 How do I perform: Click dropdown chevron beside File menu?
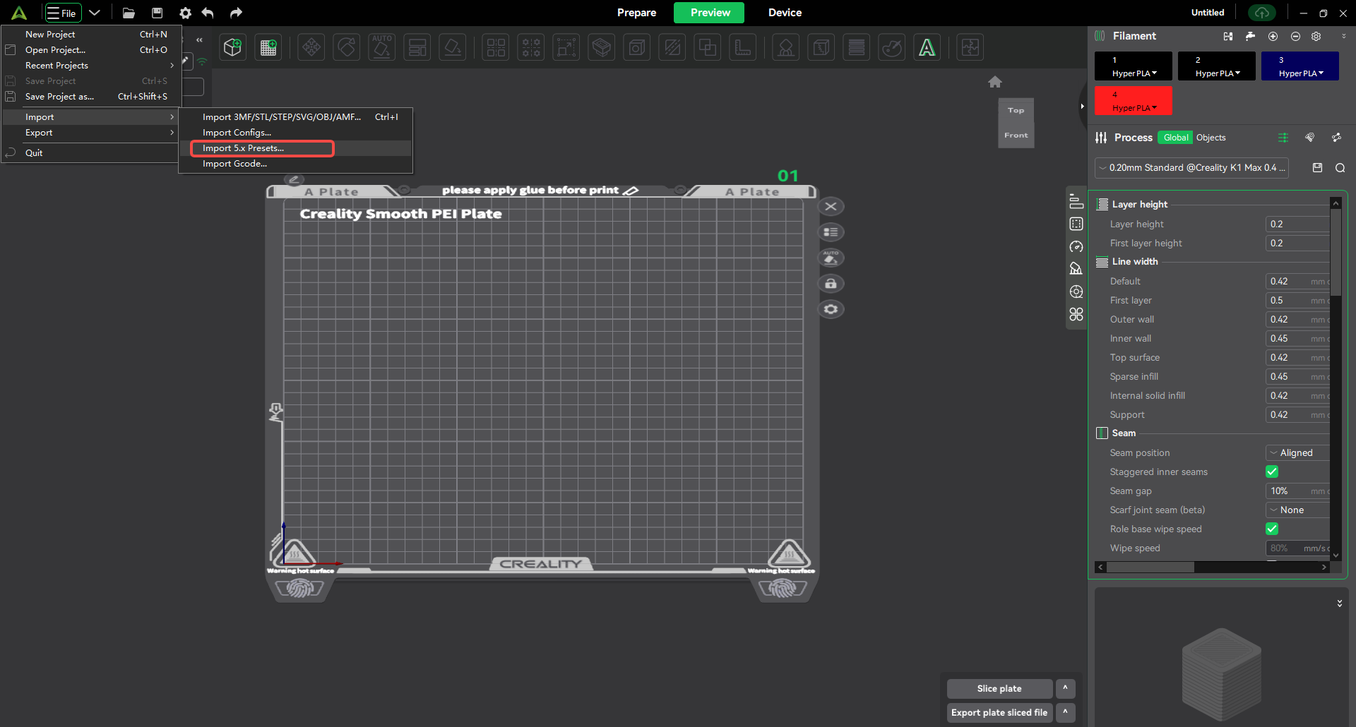coord(95,13)
